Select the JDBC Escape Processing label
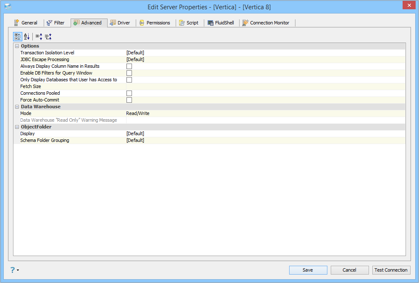419x283 pixels. [45, 59]
